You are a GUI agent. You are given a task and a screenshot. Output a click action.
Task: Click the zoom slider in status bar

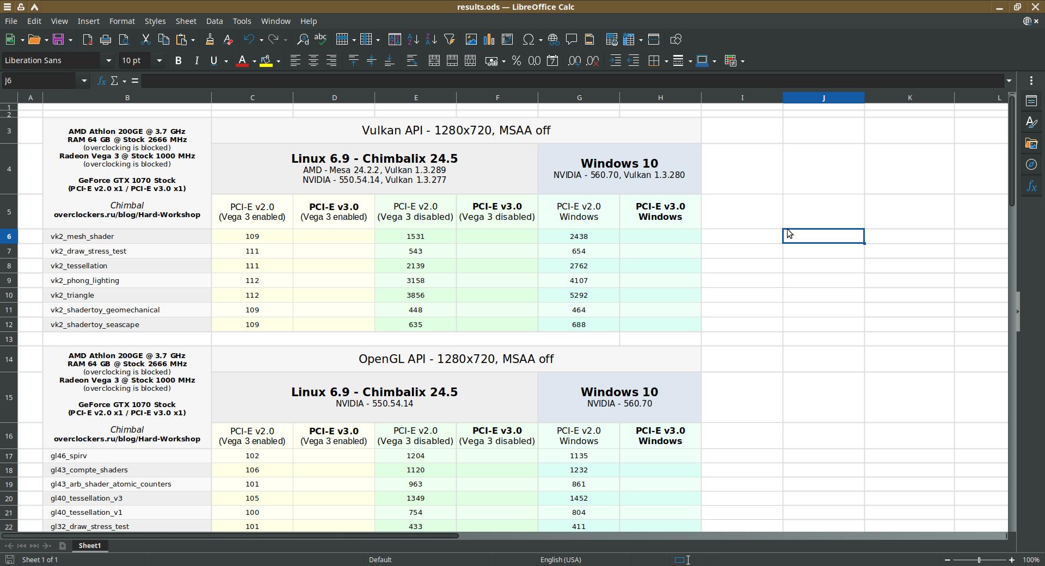(979, 560)
